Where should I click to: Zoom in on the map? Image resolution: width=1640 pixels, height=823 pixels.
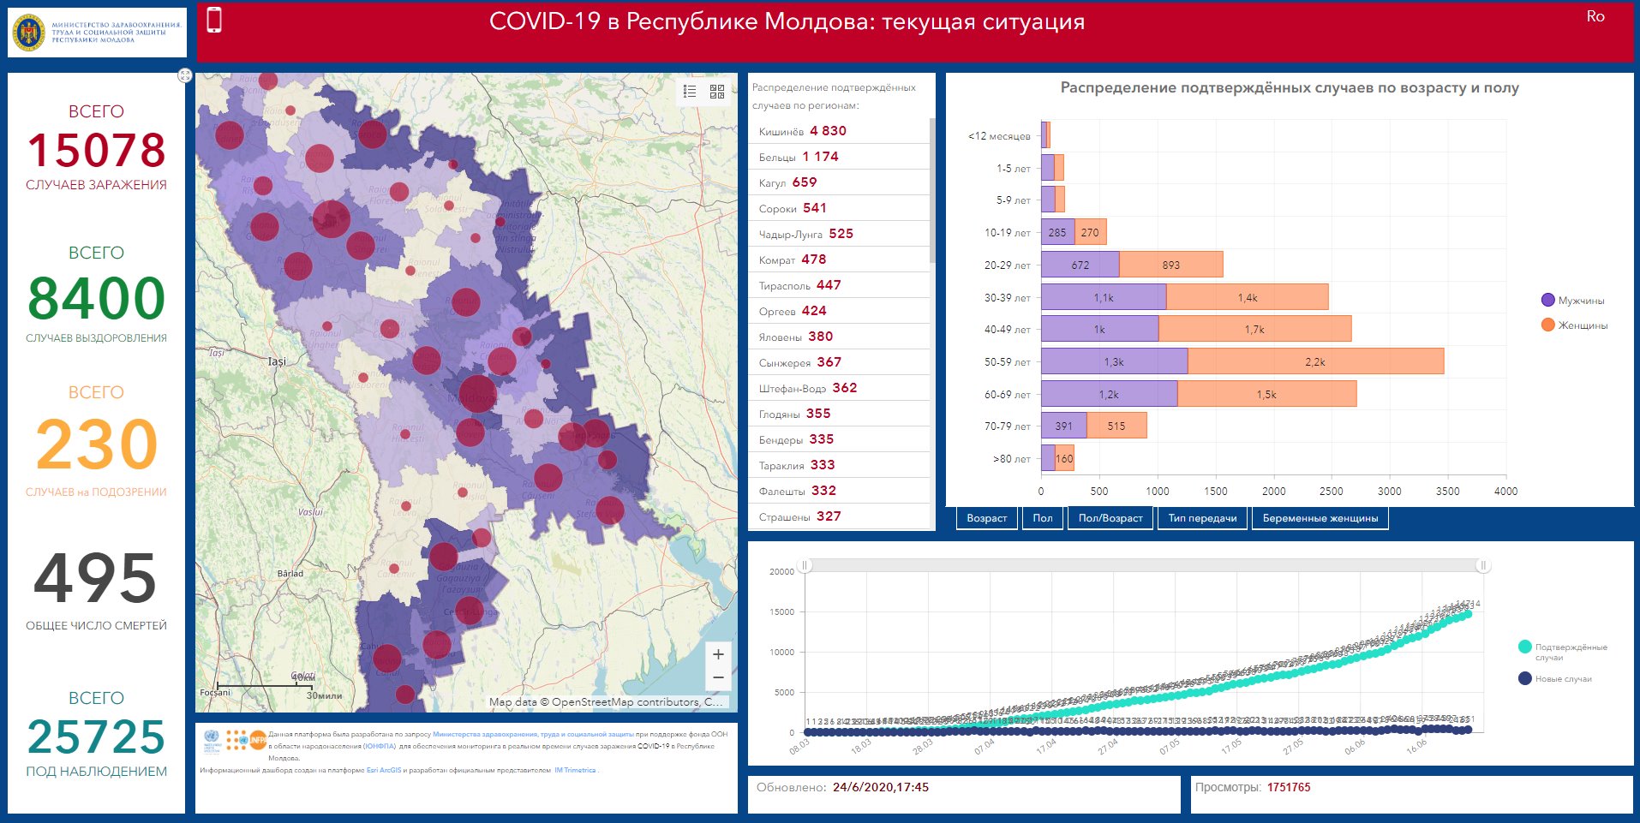(718, 654)
